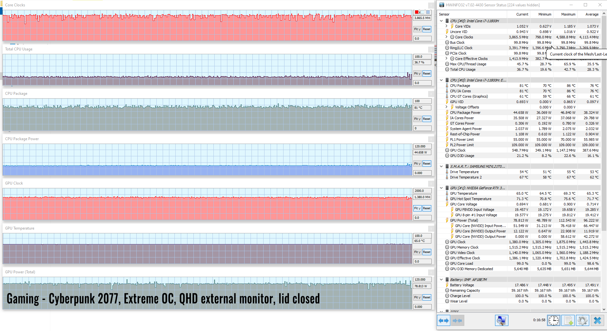Click the shrink layout inward arrows icon
The height and width of the screenshot is (331, 607).
(x=457, y=321)
